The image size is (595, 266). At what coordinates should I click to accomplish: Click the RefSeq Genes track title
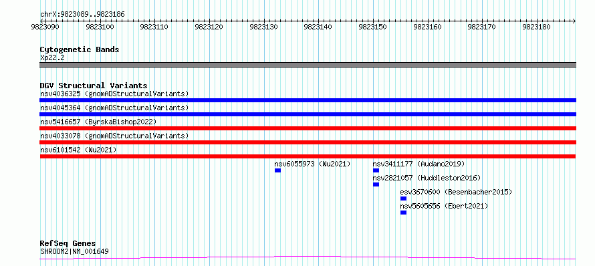[68, 243]
